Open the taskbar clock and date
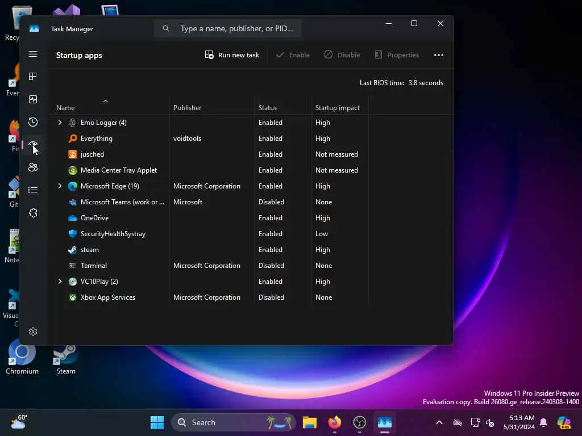The image size is (582, 436). click(x=519, y=422)
